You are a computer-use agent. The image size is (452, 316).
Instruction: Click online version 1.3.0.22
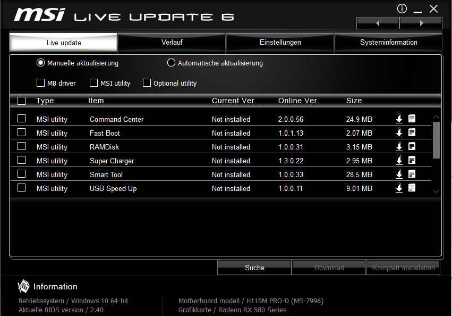pos(291,161)
